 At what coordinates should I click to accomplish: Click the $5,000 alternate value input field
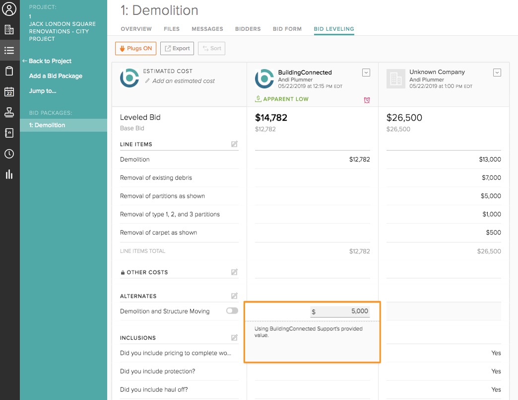click(x=343, y=312)
